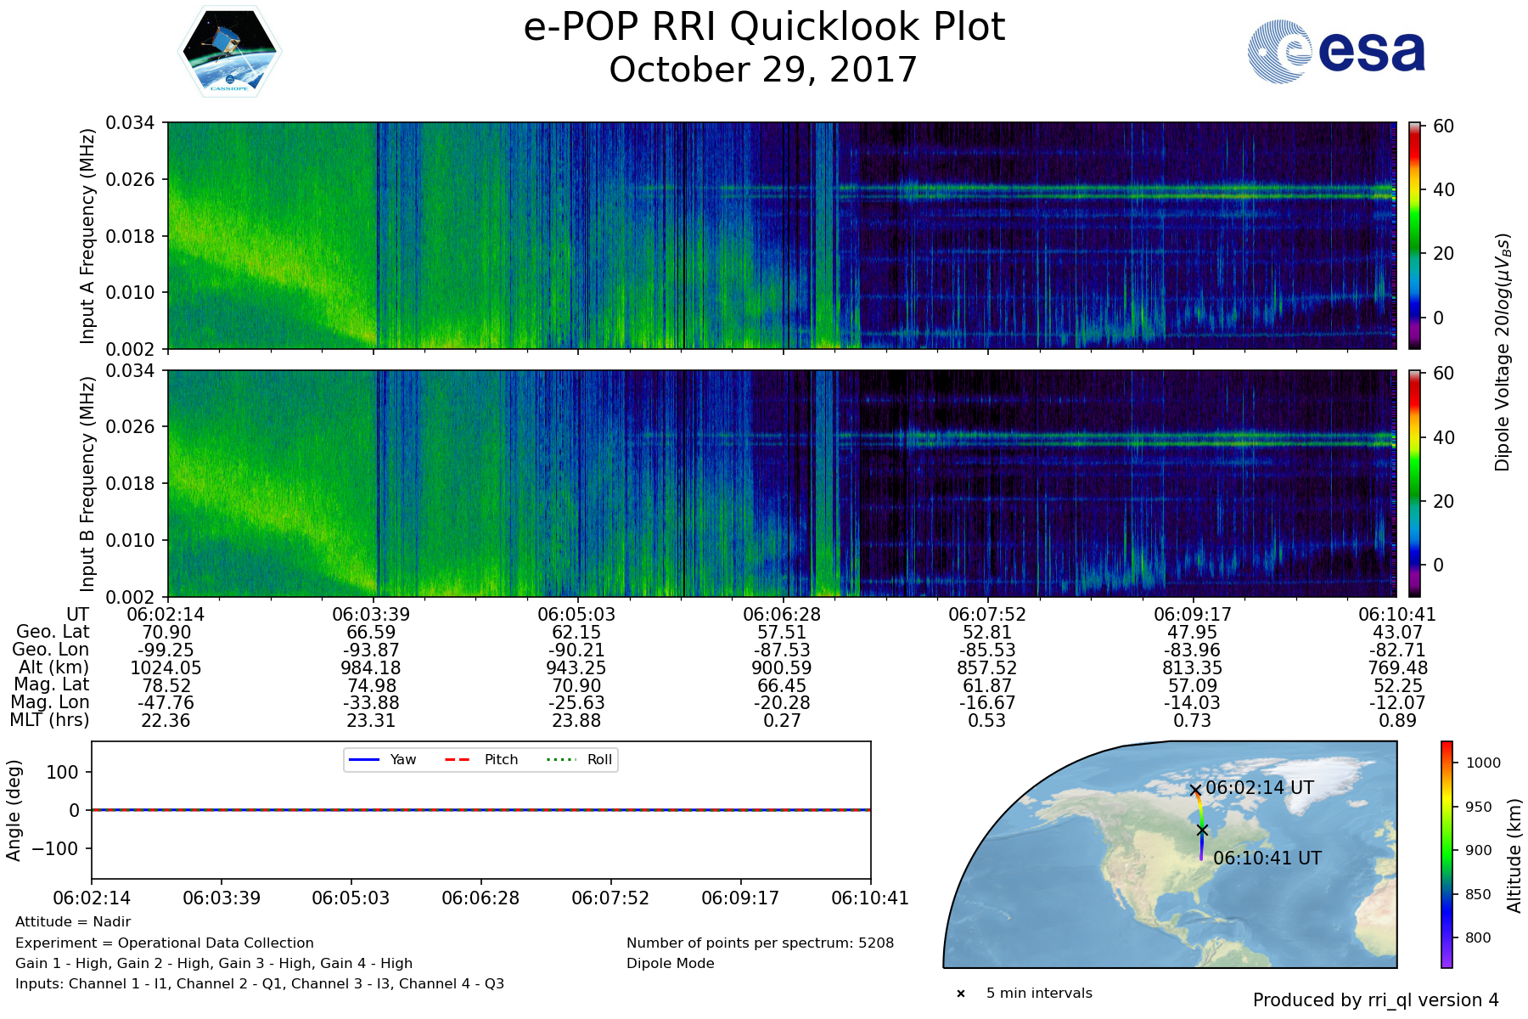Image resolution: width=1528 pixels, height=1019 pixels.
Task: Click the red dashed Pitch legend line
Action: pyautogui.click(x=458, y=760)
